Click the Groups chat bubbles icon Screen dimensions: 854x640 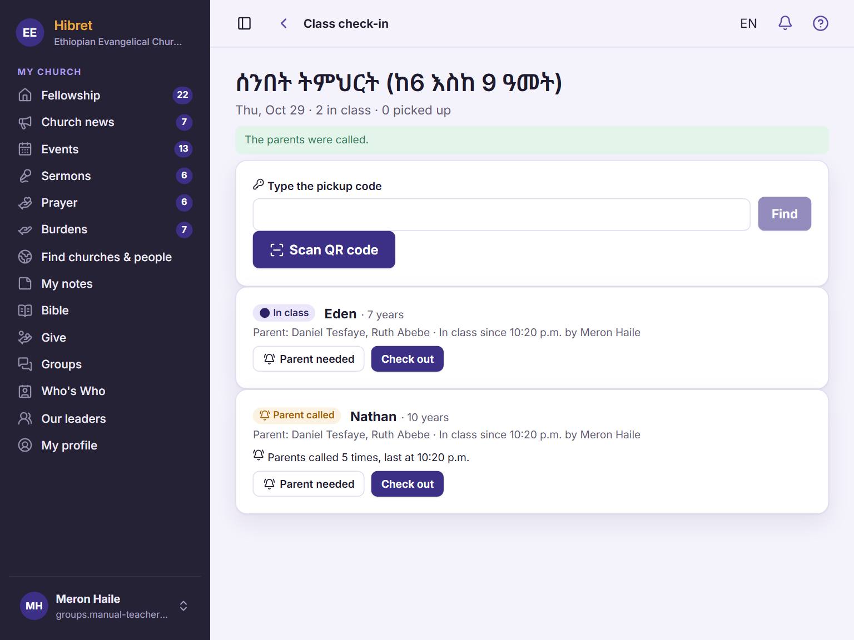(25, 364)
